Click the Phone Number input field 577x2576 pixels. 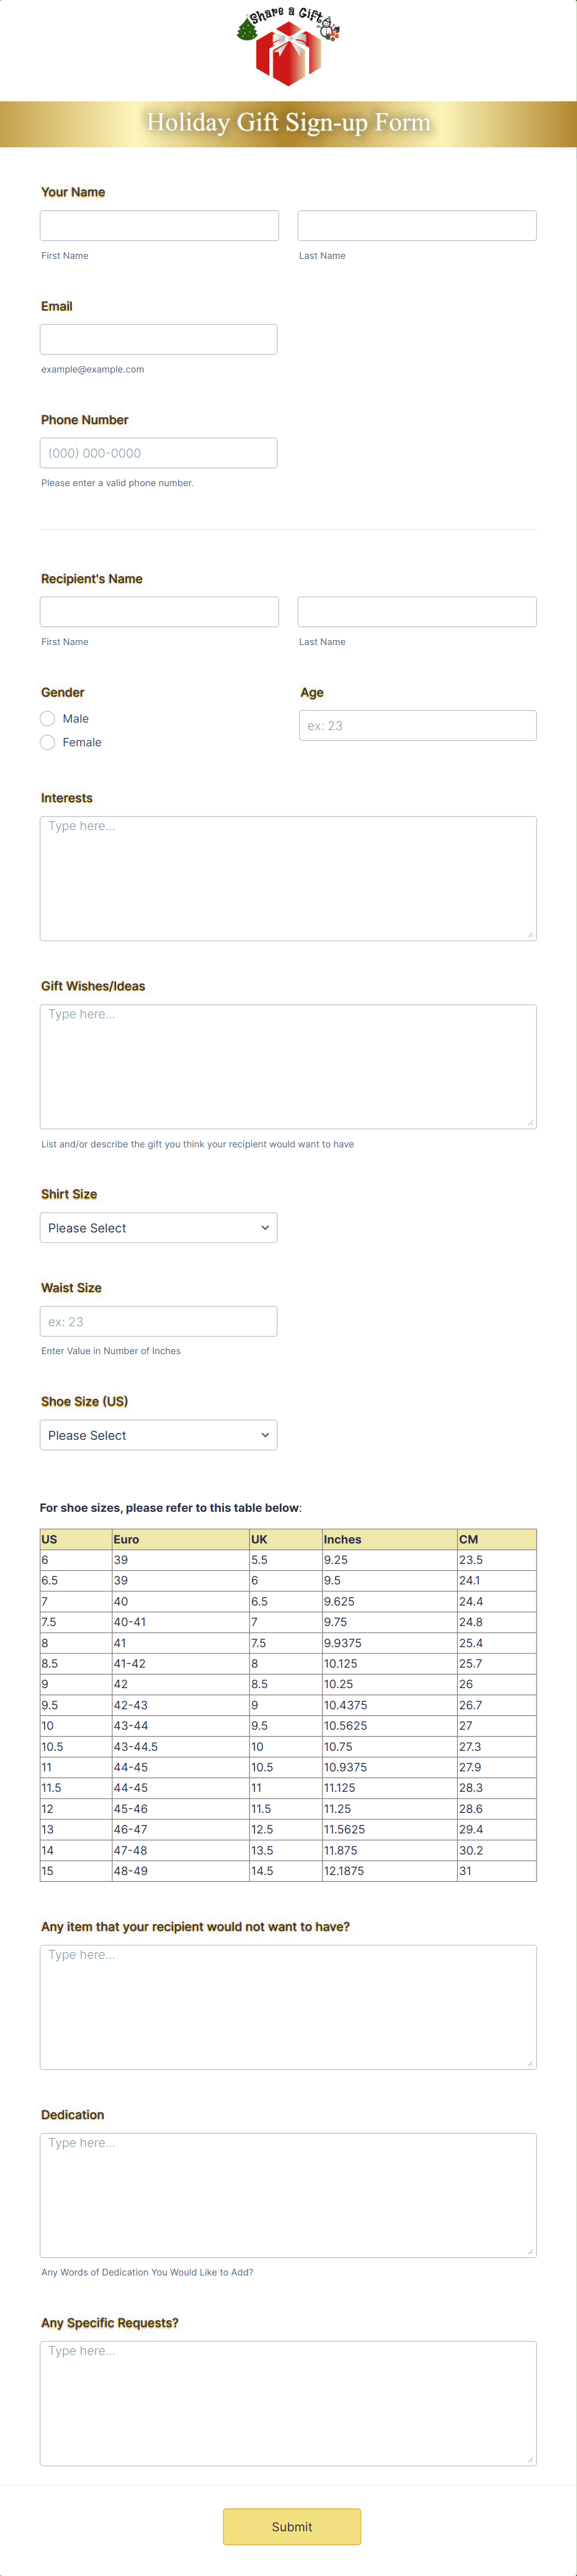point(158,452)
